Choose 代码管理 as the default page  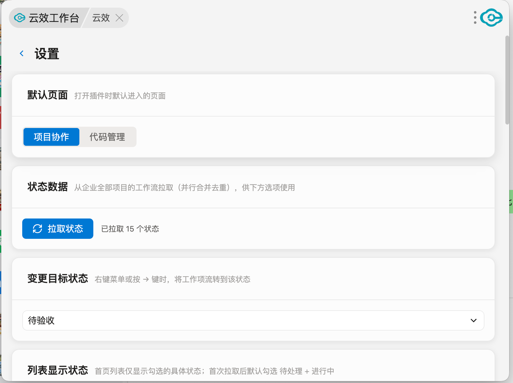pos(107,137)
